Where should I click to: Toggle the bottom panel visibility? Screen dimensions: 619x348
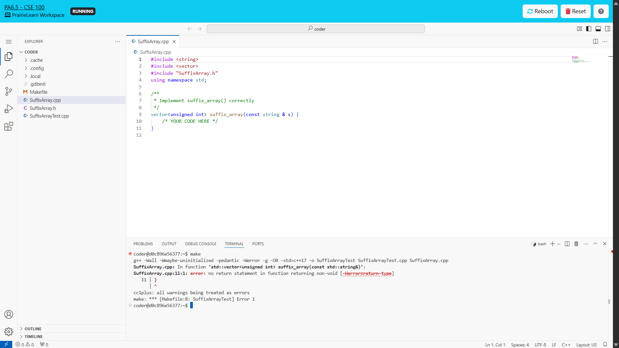[598, 29]
